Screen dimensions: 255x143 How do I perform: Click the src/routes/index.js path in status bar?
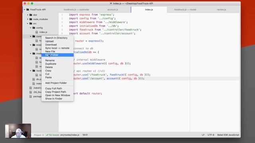[x=70, y=135]
